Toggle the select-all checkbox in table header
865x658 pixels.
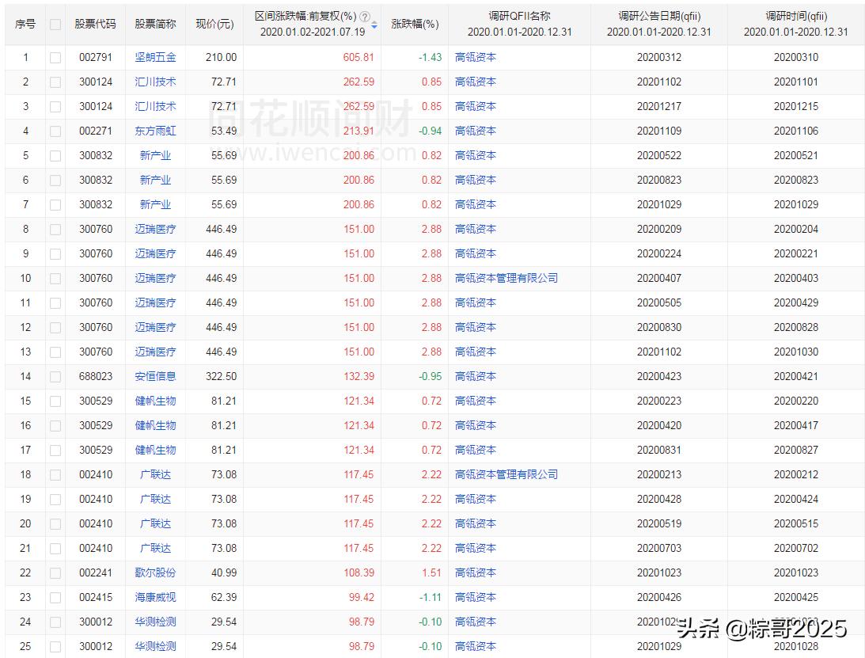tap(54, 24)
